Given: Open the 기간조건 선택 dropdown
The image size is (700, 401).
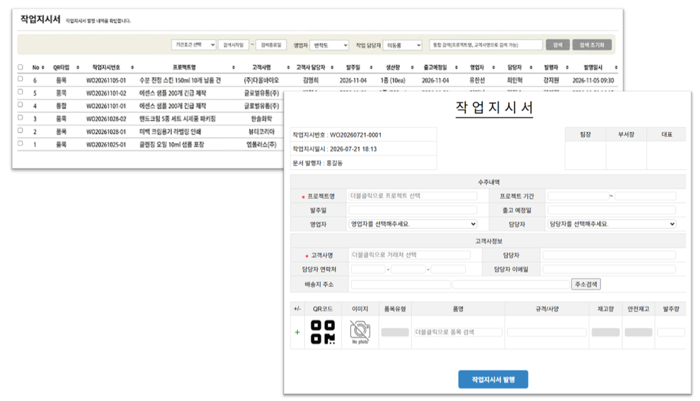Looking at the screenshot, I should pos(194,44).
